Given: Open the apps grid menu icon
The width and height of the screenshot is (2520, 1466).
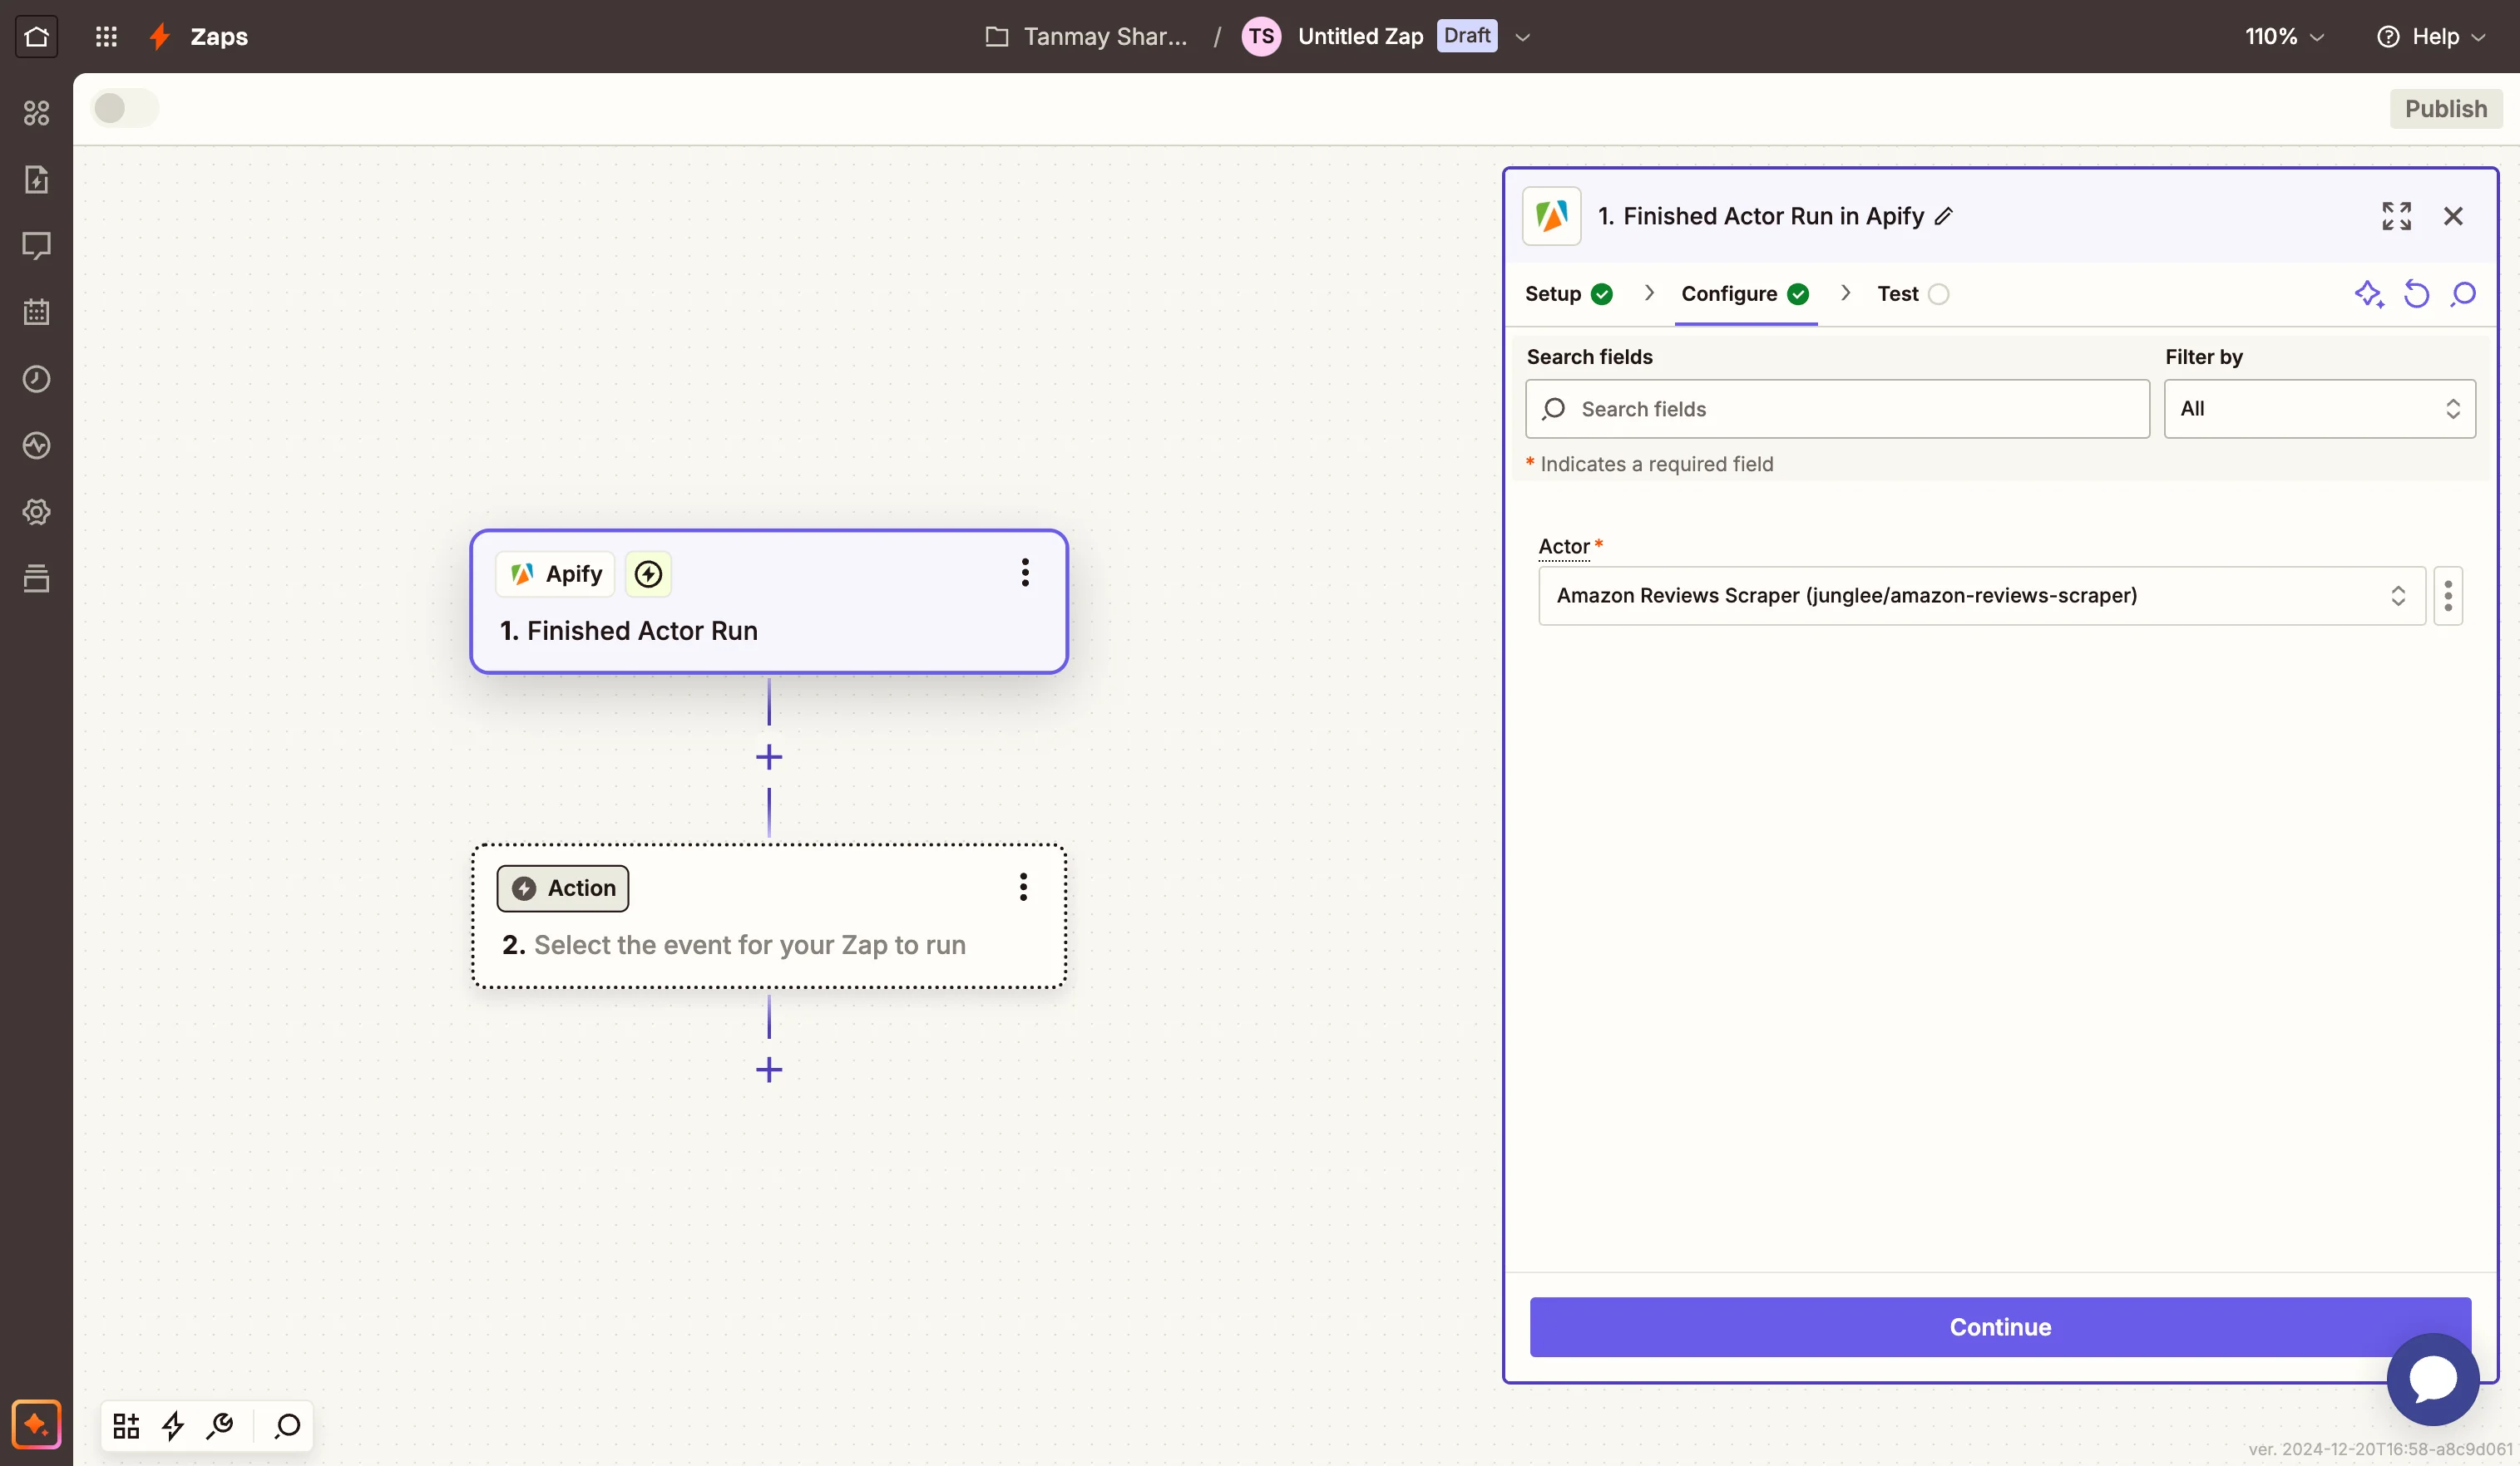Looking at the screenshot, I should pyautogui.click(x=106, y=36).
